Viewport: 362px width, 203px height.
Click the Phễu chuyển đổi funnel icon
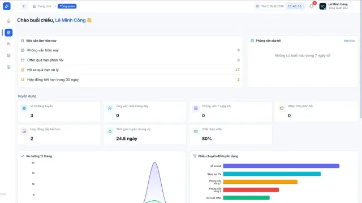tap(195, 156)
